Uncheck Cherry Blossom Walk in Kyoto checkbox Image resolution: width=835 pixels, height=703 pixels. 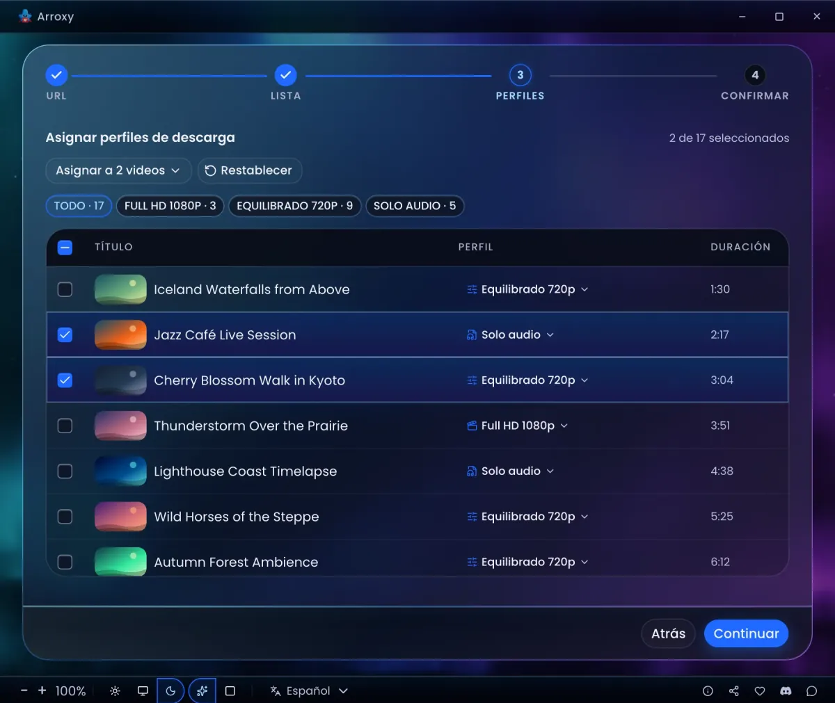(65, 380)
